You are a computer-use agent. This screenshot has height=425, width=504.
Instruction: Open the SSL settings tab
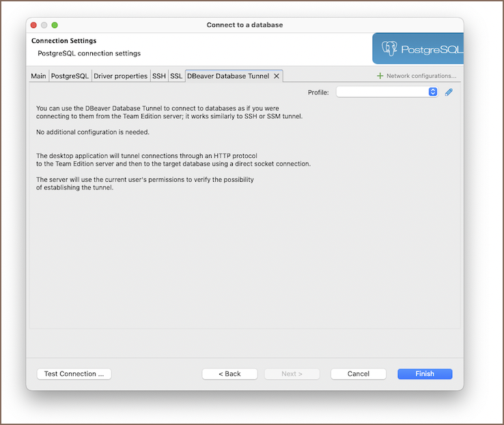(x=176, y=77)
